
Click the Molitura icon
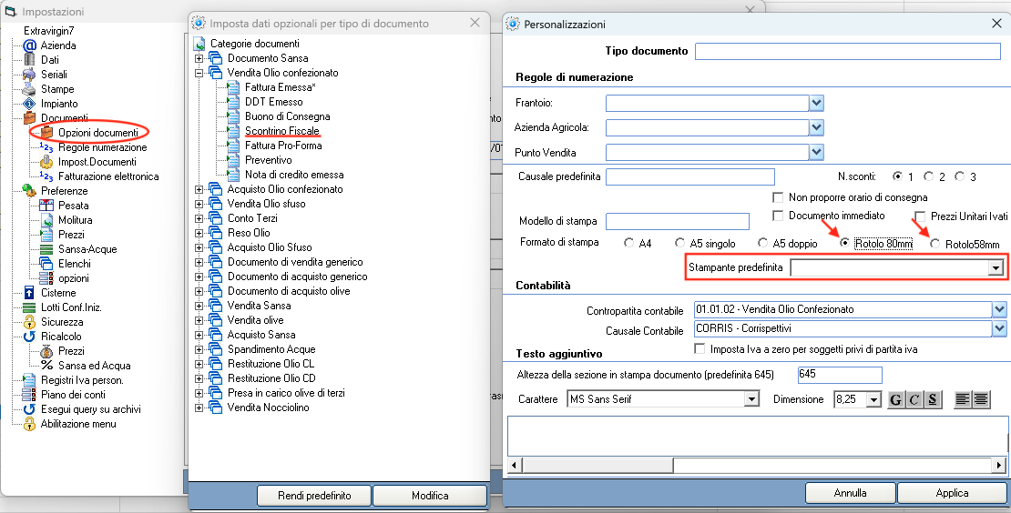point(47,220)
